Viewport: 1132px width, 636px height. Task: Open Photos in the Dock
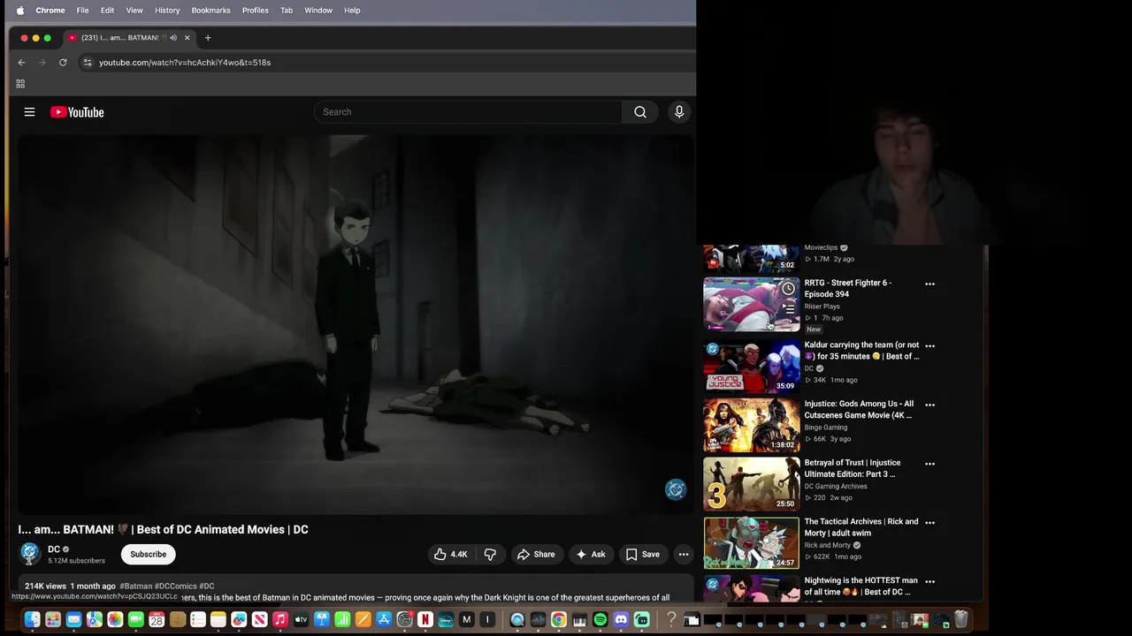115,620
